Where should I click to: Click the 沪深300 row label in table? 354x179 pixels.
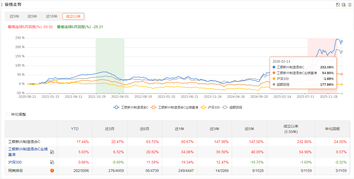(x=15, y=162)
